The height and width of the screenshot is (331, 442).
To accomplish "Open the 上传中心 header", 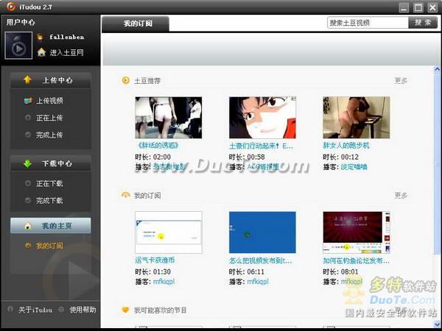I will [x=51, y=80].
